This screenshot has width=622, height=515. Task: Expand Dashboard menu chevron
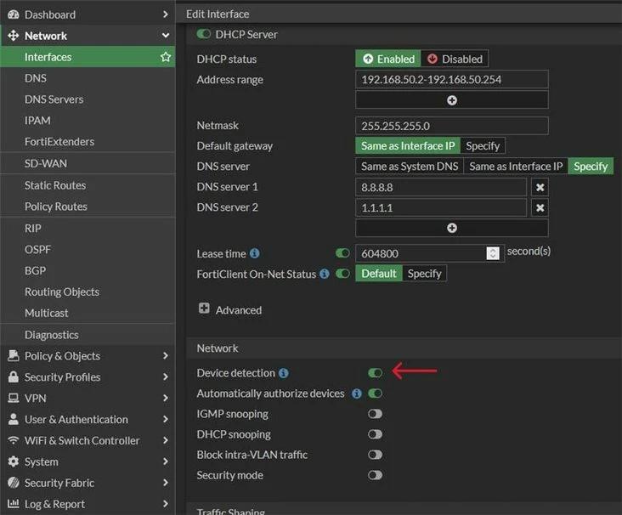click(x=166, y=14)
